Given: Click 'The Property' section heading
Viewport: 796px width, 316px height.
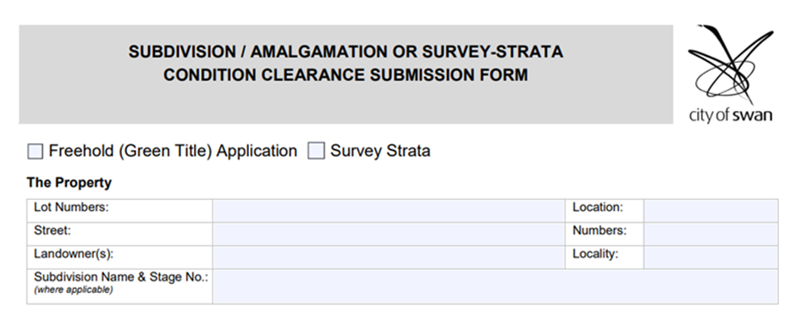Looking at the screenshot, I should (69, 182).
